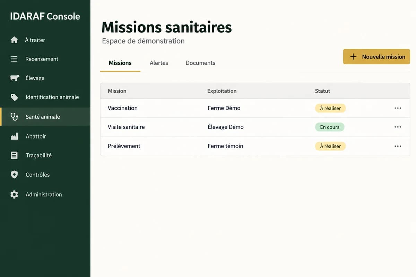The height and width of the screenshot is (277, 416).
Task: Select the Prélèvement mission name
Action: point(124,146)
